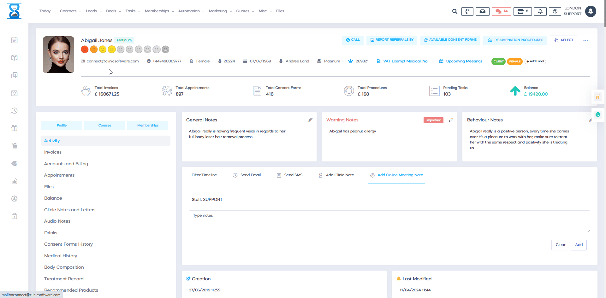Image resolution: width=606 pixels, height=298 pixels.
Task: Select the red angry face rating
Action: [x=85, y=50]
